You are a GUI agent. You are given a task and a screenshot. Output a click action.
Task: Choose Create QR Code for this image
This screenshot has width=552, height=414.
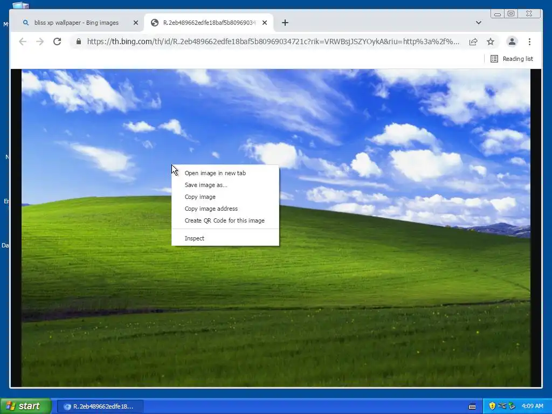click(225, 220)
